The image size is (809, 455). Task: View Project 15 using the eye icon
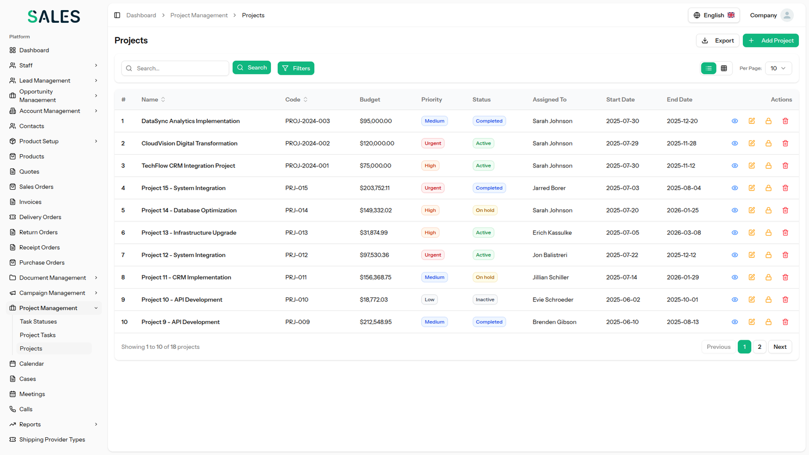pos(735,188)
